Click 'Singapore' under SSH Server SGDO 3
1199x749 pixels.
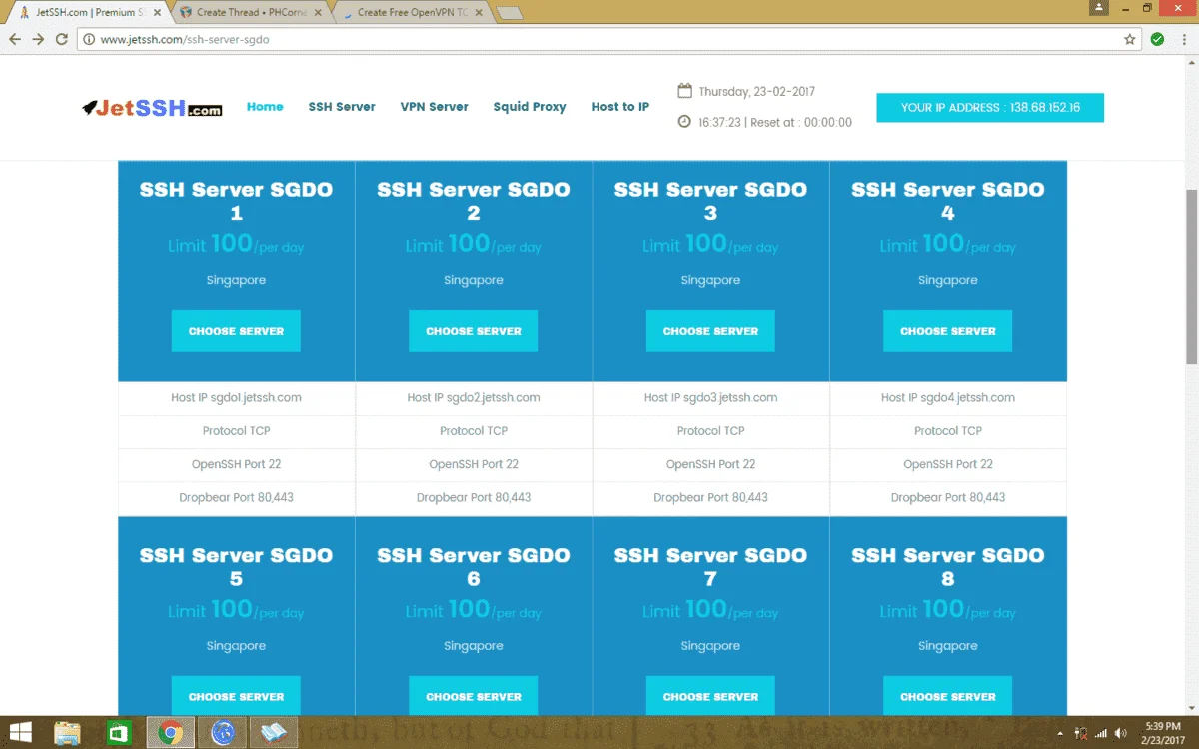point(710,280)
